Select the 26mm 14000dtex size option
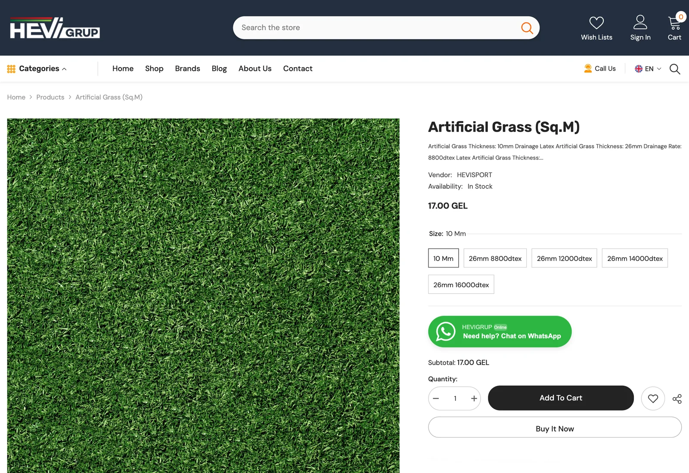 click(635, 258)
